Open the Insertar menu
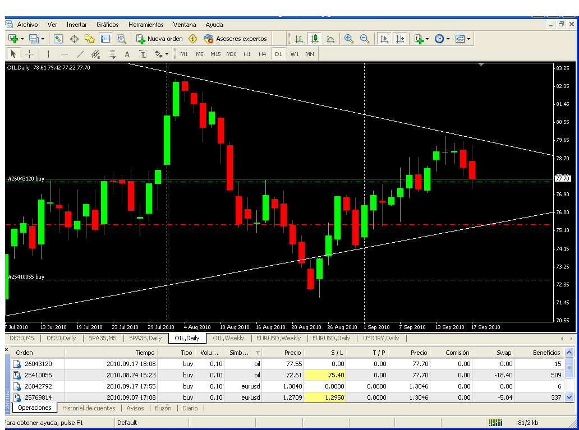The image size is (579, 430). tap(76, 25)
